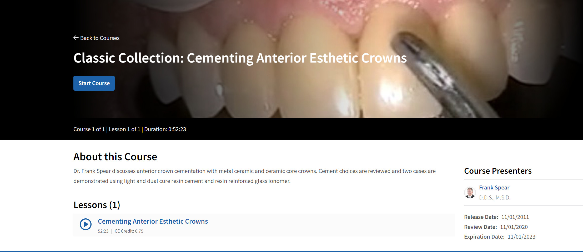Open Frank Spear's presenter profile link
Viewport: 583px width, 252px height.
[494, 187]
